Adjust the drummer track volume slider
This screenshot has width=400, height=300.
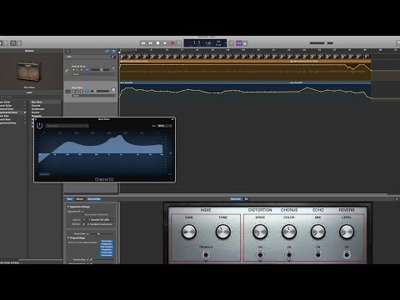click(x=99, y=70)
